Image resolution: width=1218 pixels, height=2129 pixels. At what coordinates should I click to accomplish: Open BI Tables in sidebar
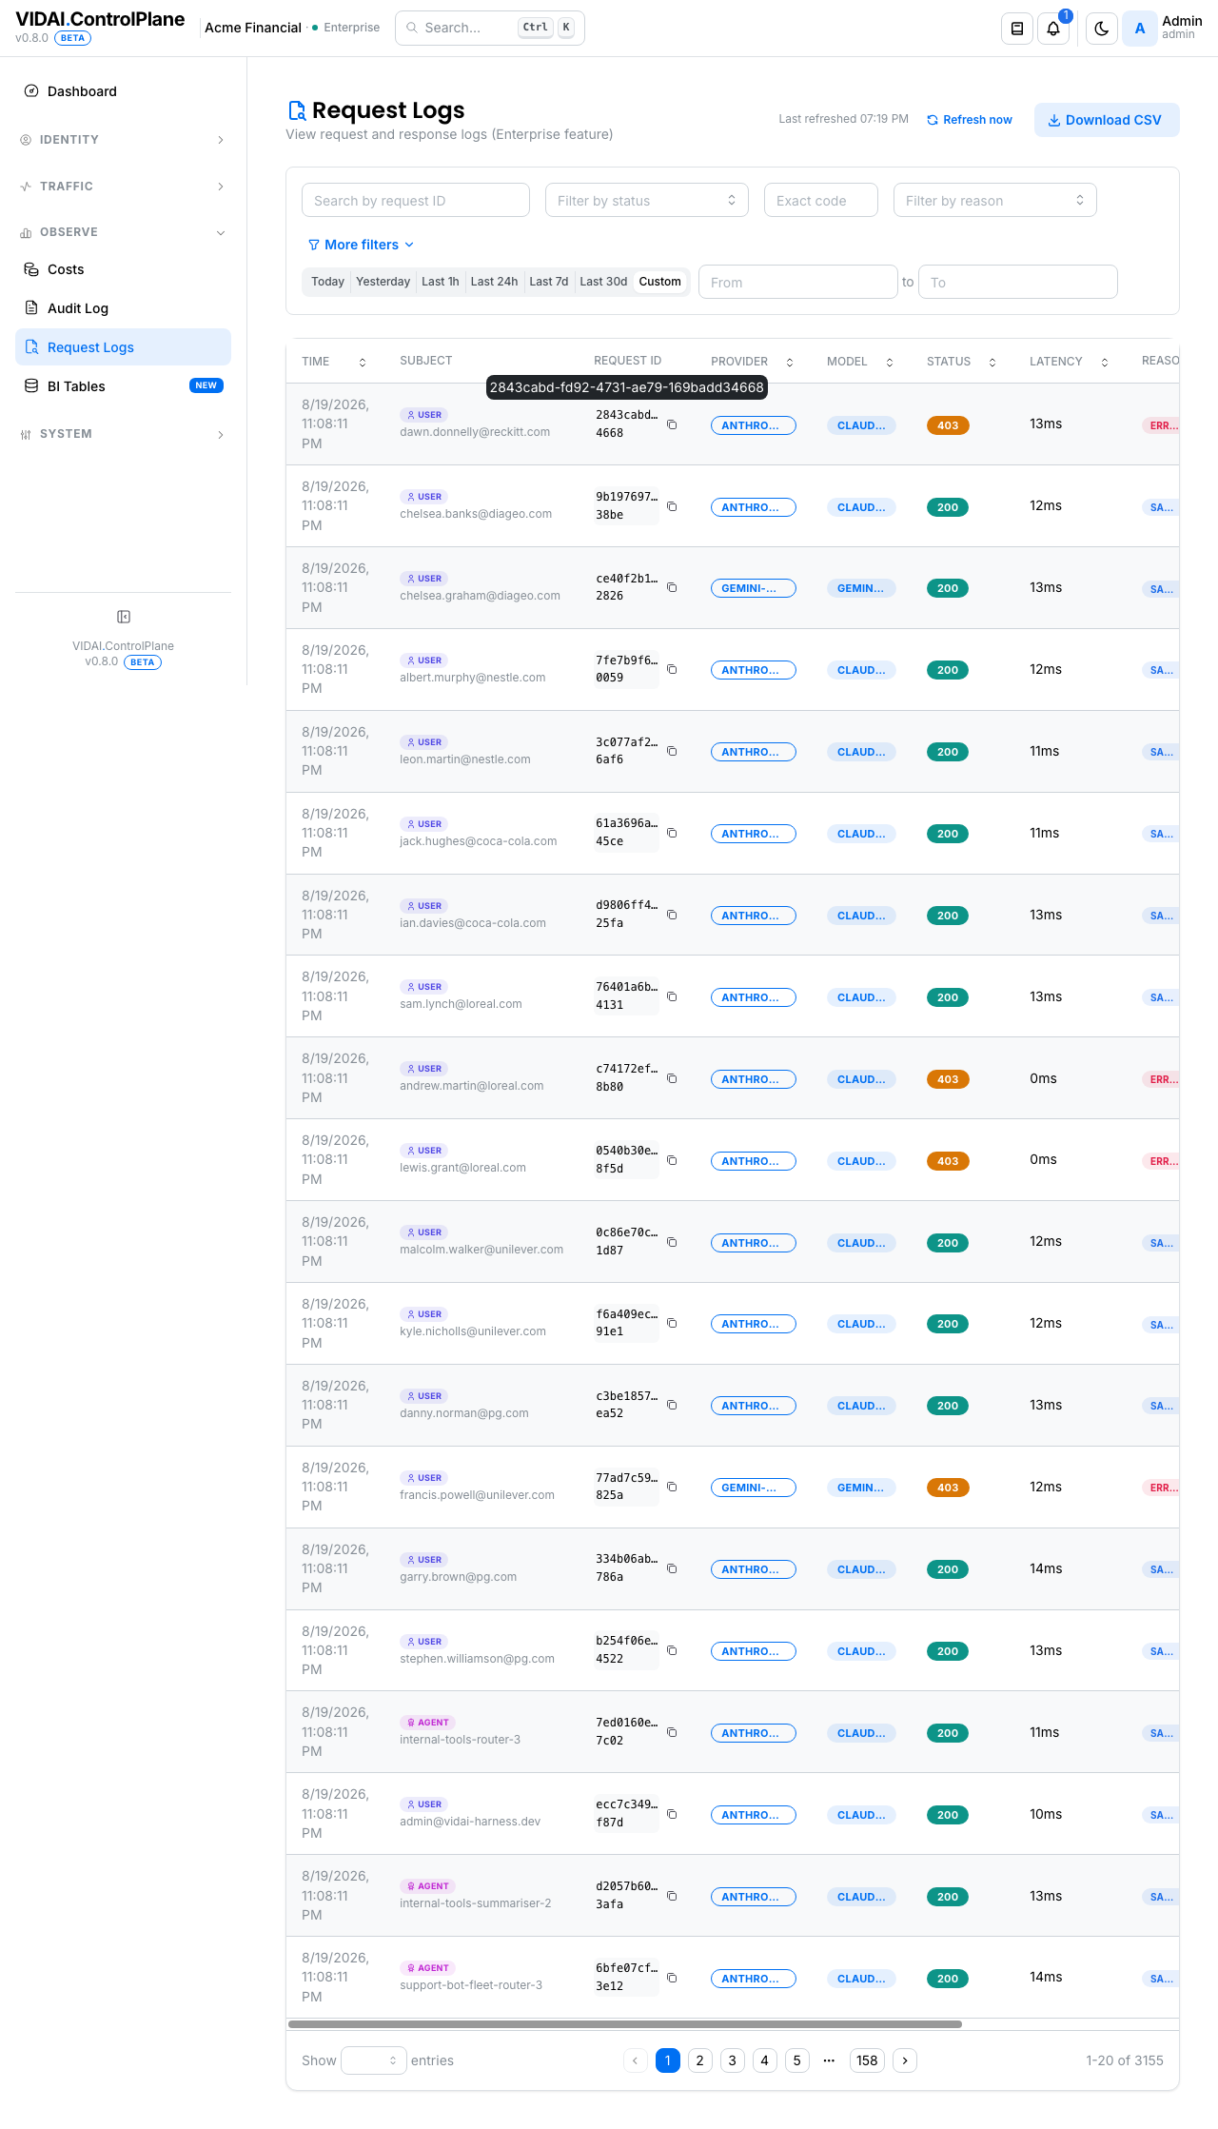(123, 385)
